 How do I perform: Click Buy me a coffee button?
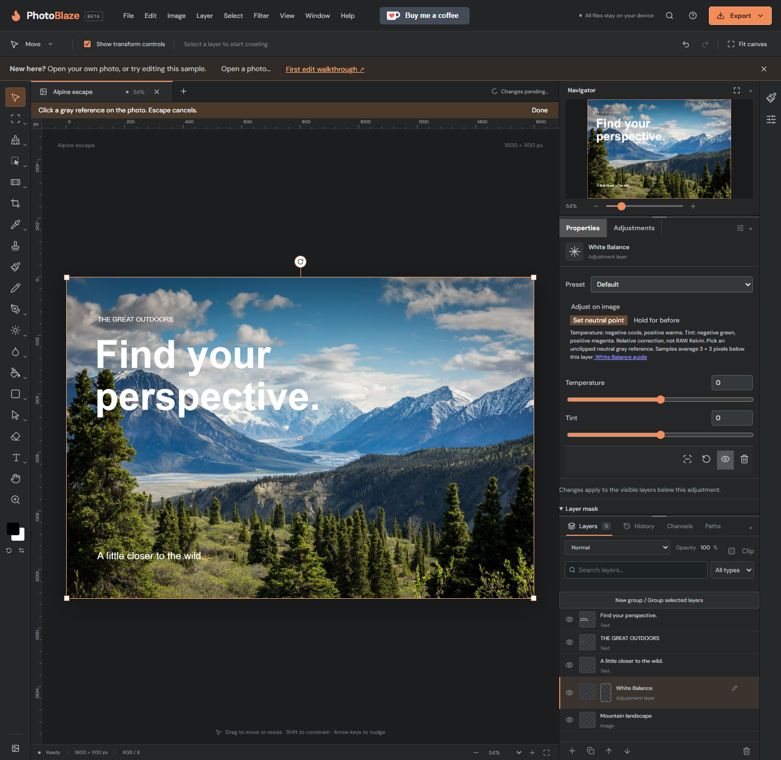[x=425, y=16]
